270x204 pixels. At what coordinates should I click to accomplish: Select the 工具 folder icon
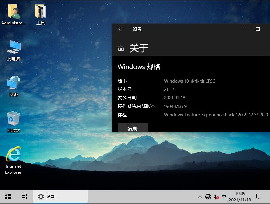(x=41, y=12)
